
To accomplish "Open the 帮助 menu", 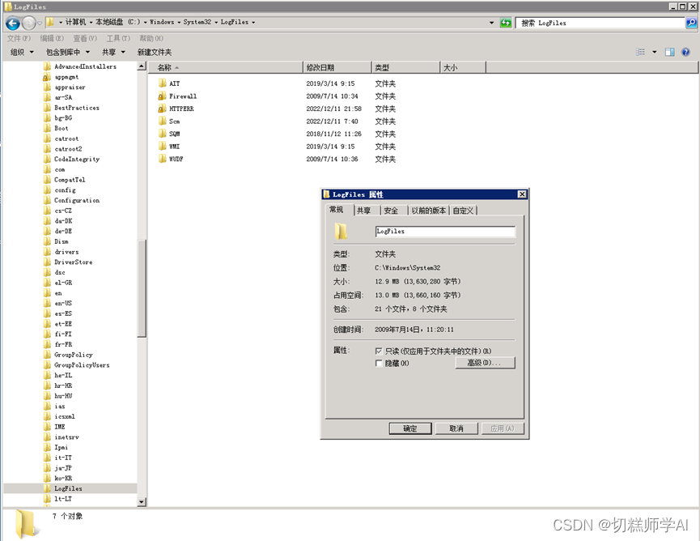I will pyautogui.click(x=151, y=38).
